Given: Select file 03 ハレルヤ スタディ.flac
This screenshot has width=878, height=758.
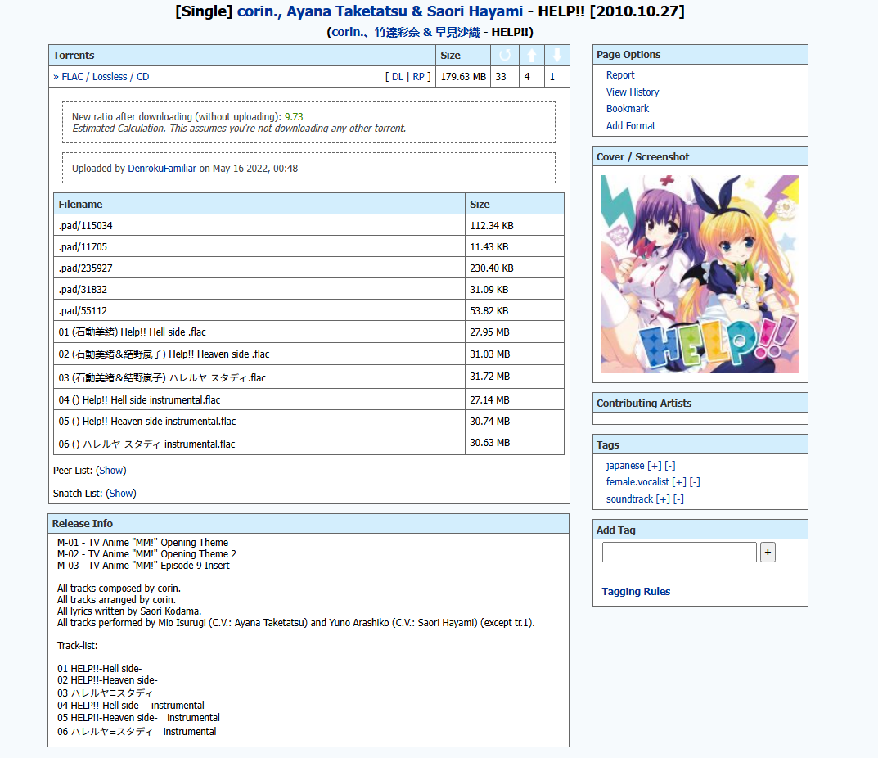Looking at the screenshot, I should [x=309, y=377].
